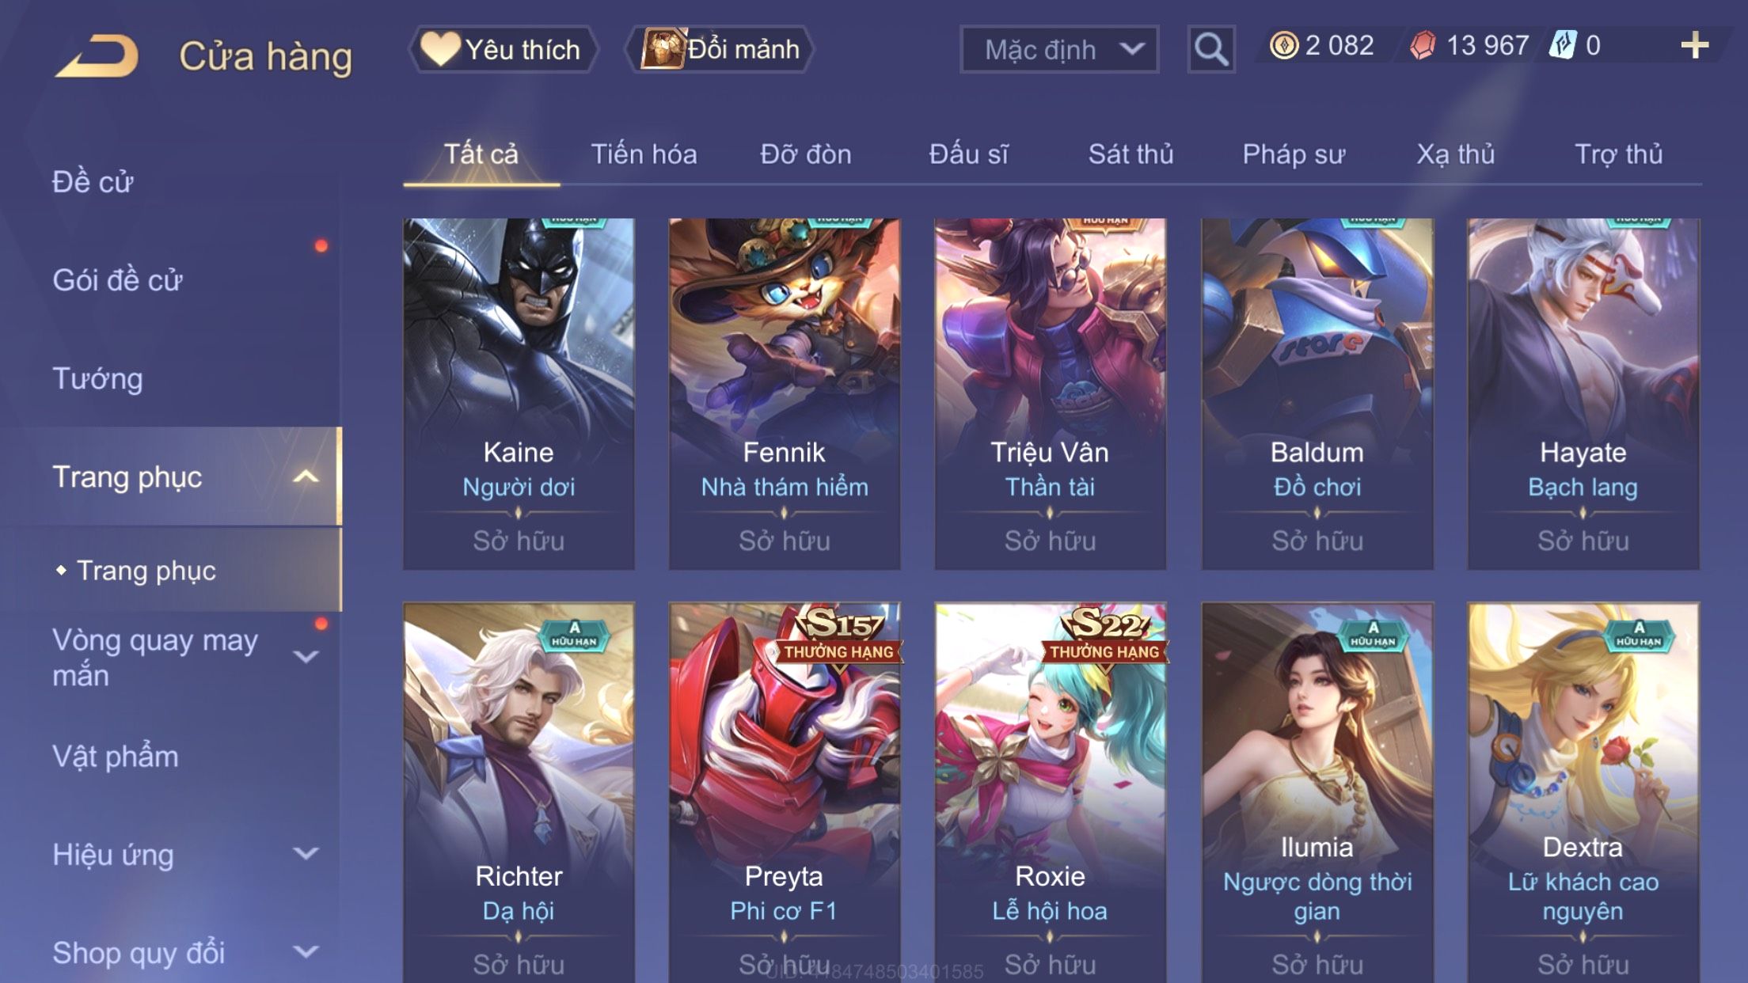
Task: Go to Tướng heroes section
Action: [x=97, y=378]
